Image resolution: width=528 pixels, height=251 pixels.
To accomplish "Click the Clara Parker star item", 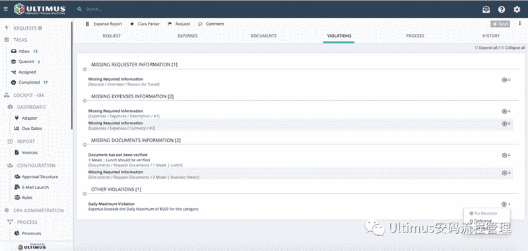I will (145, 24).
